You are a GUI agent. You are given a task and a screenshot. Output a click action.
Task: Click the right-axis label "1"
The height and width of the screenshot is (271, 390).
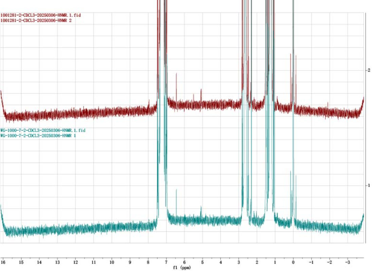369,185
